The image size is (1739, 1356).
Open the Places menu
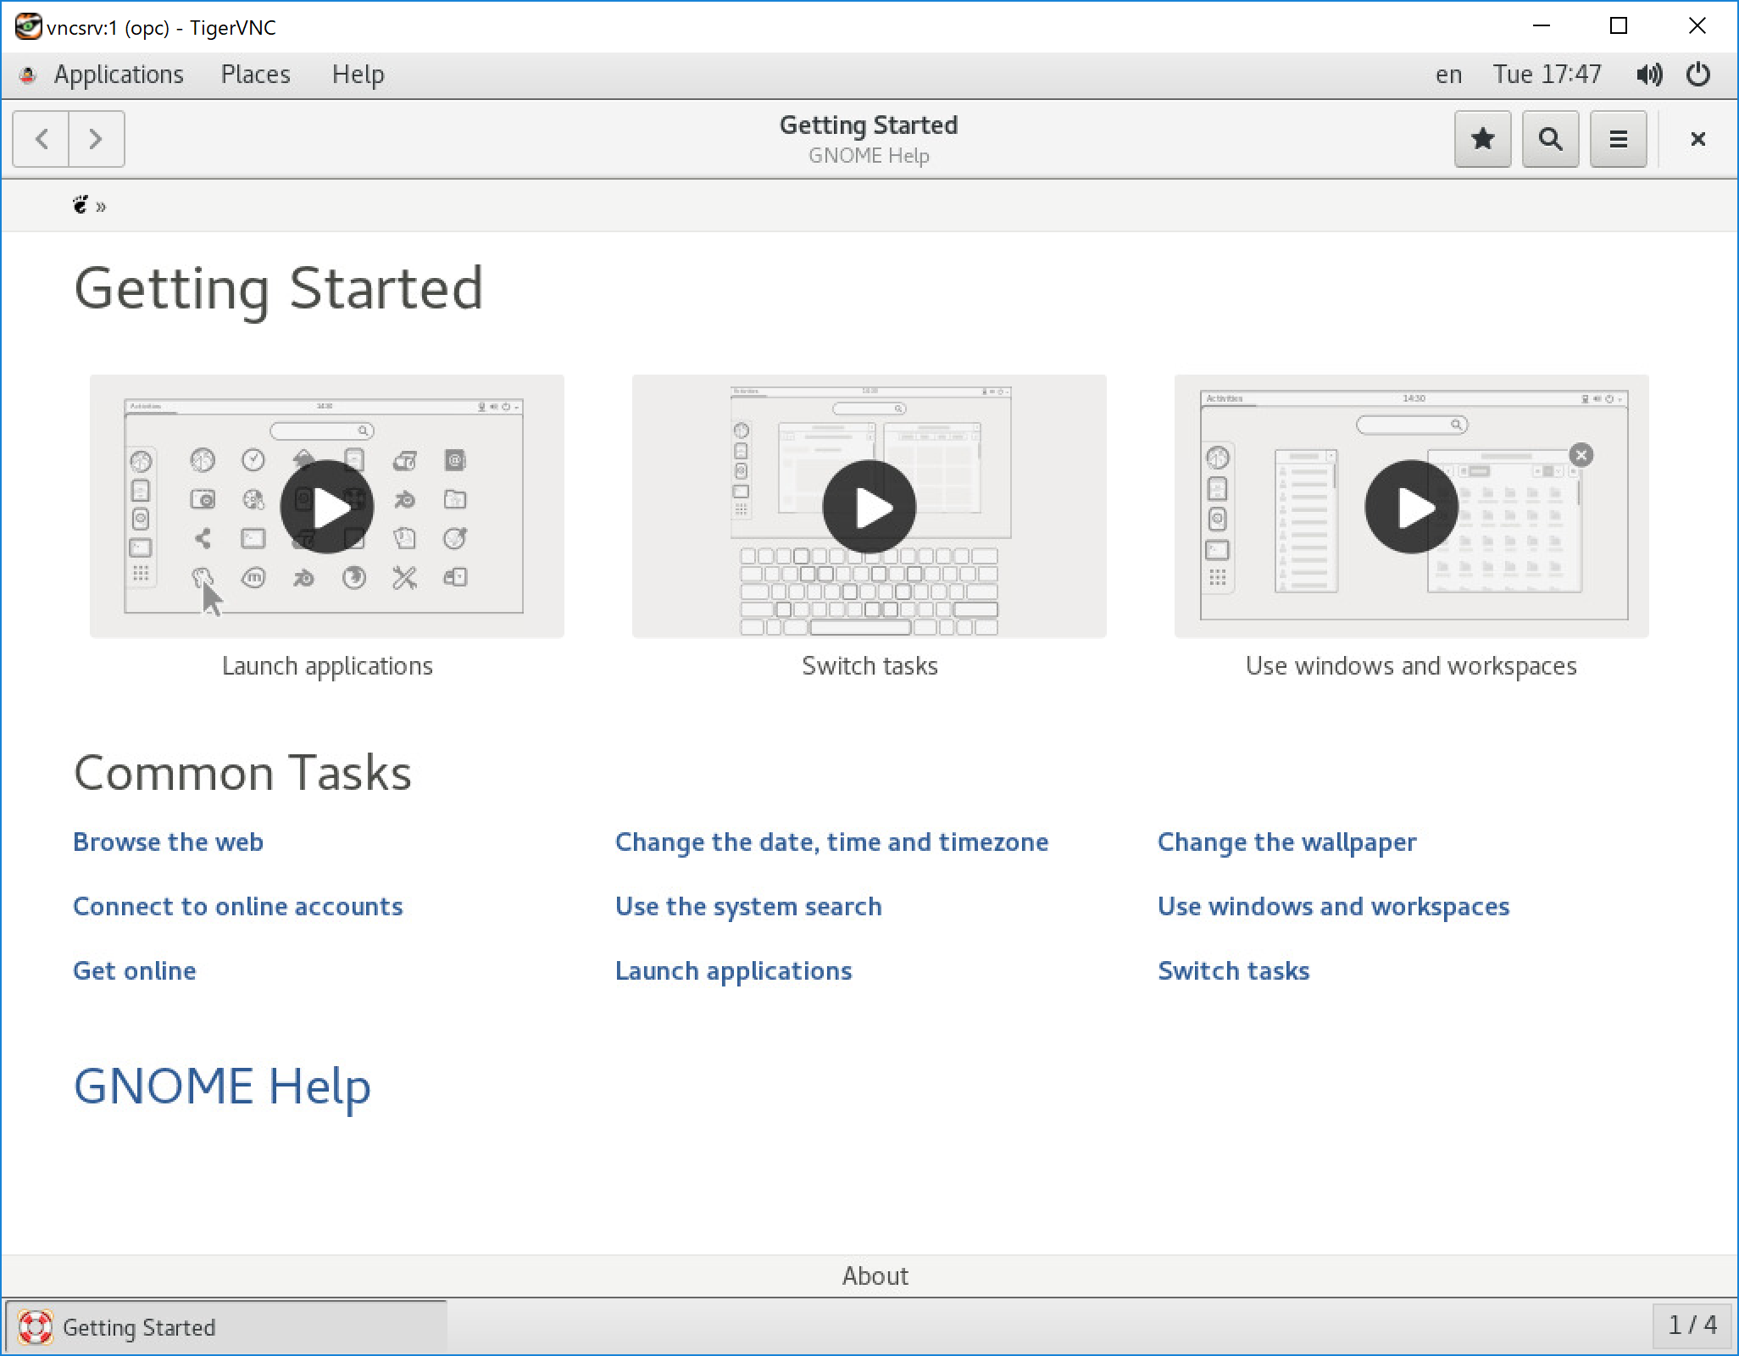(x=255, y=75)
